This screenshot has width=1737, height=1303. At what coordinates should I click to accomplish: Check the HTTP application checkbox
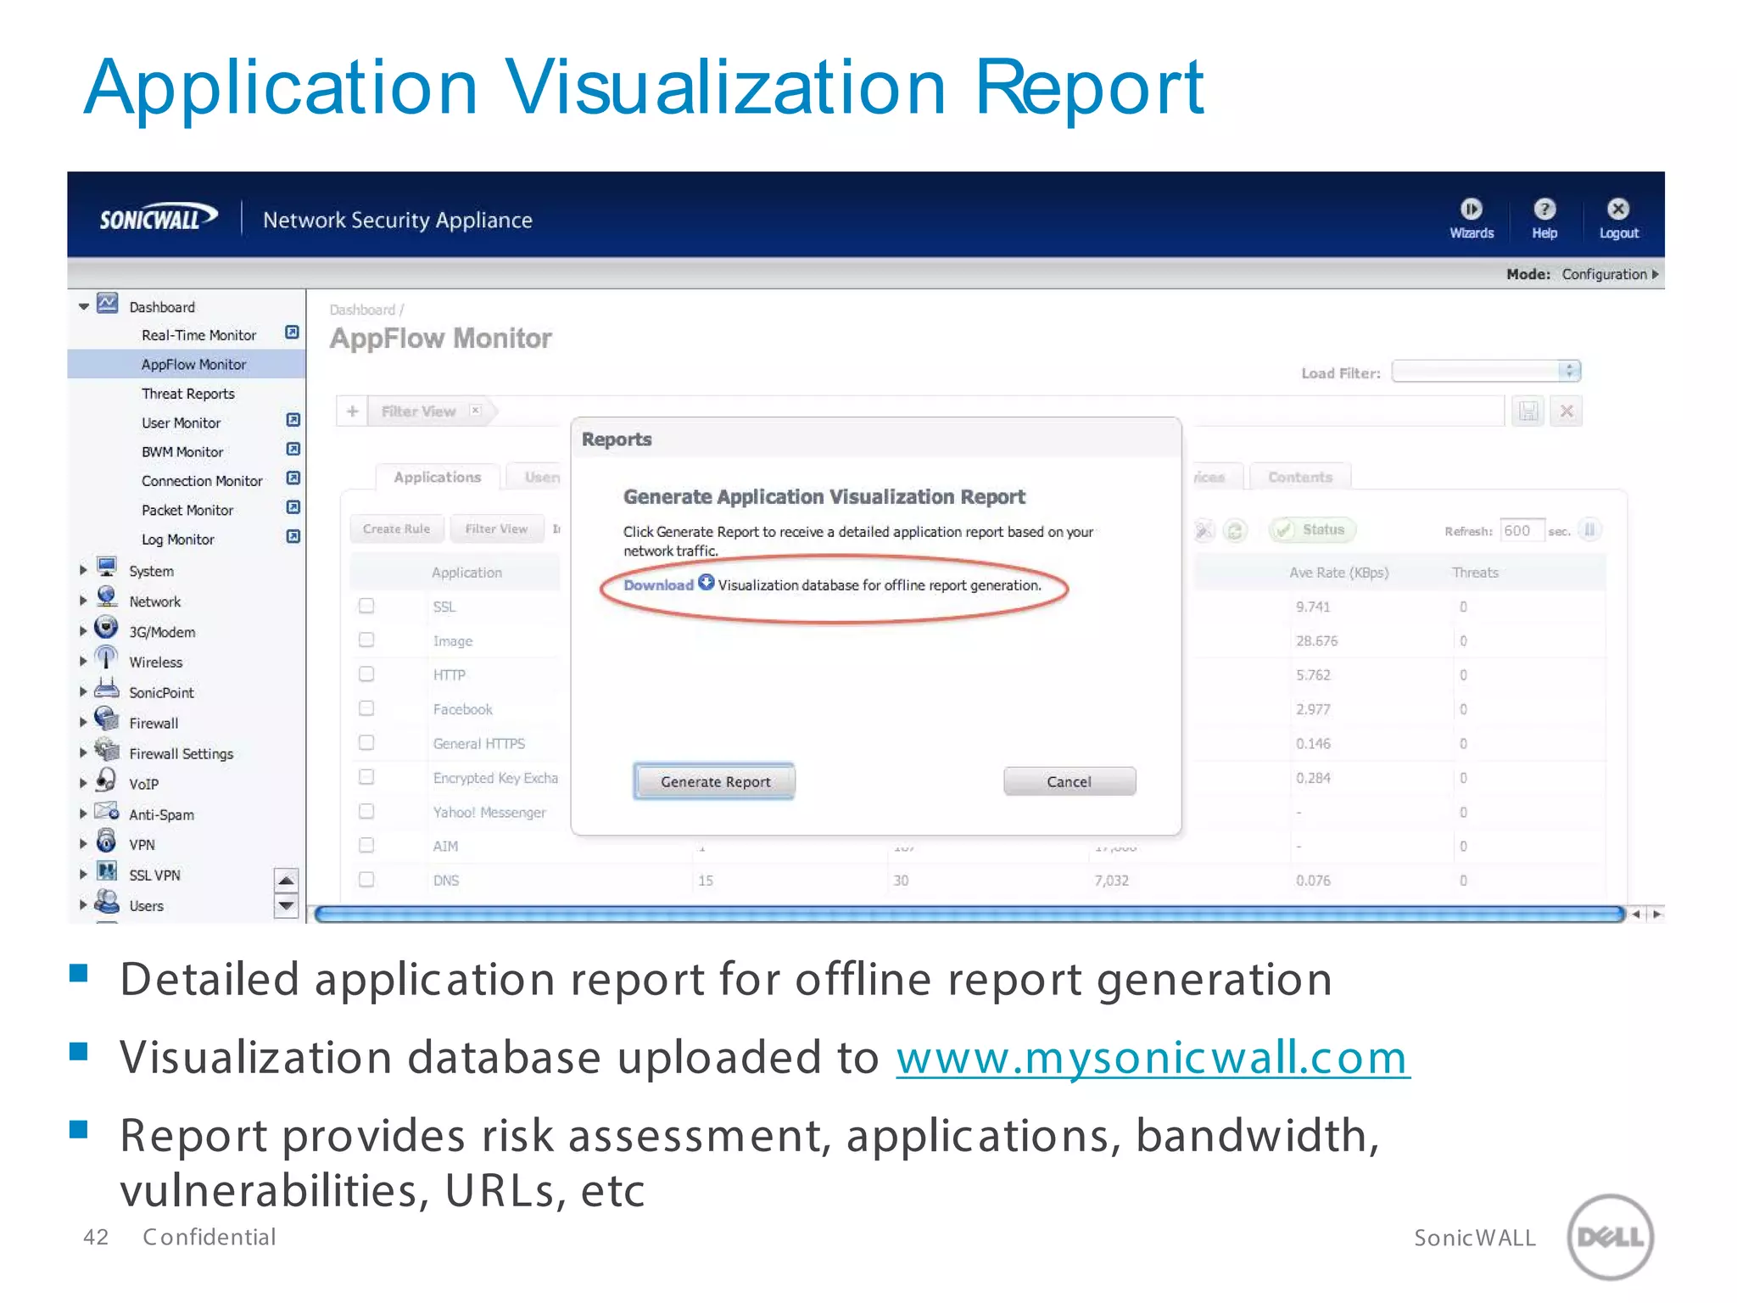(366, 674)
